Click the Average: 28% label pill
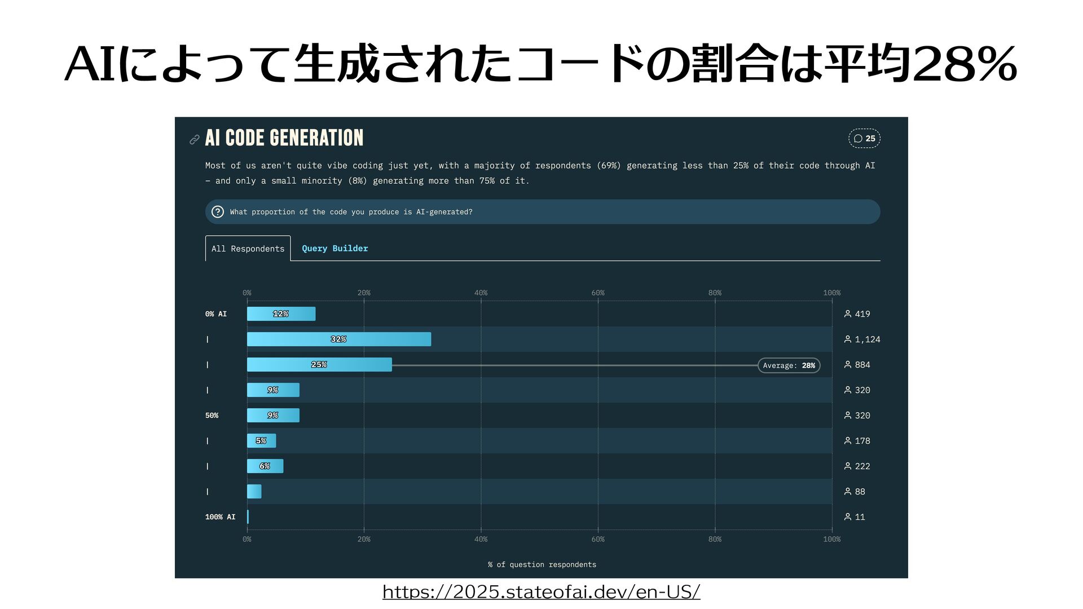 pyautogui.click(x=789, y=365)
